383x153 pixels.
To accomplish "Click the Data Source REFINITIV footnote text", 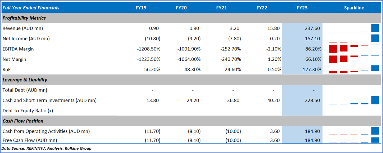I will (47, 149).
